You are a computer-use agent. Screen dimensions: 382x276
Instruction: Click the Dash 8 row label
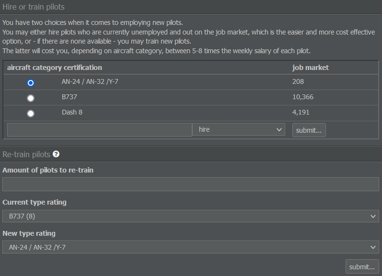tap(72, 112)
